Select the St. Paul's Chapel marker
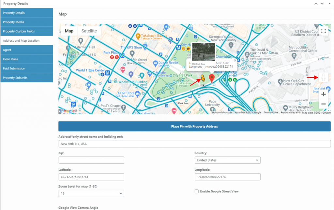This screenshot has height=210, width=334. (x=124, y=108)
